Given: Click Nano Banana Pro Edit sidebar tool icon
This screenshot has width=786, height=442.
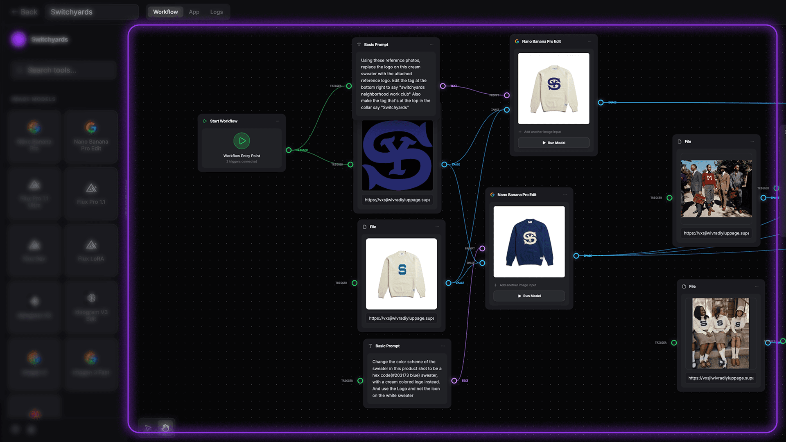Looking at the screenshot, I should [91, 128].
